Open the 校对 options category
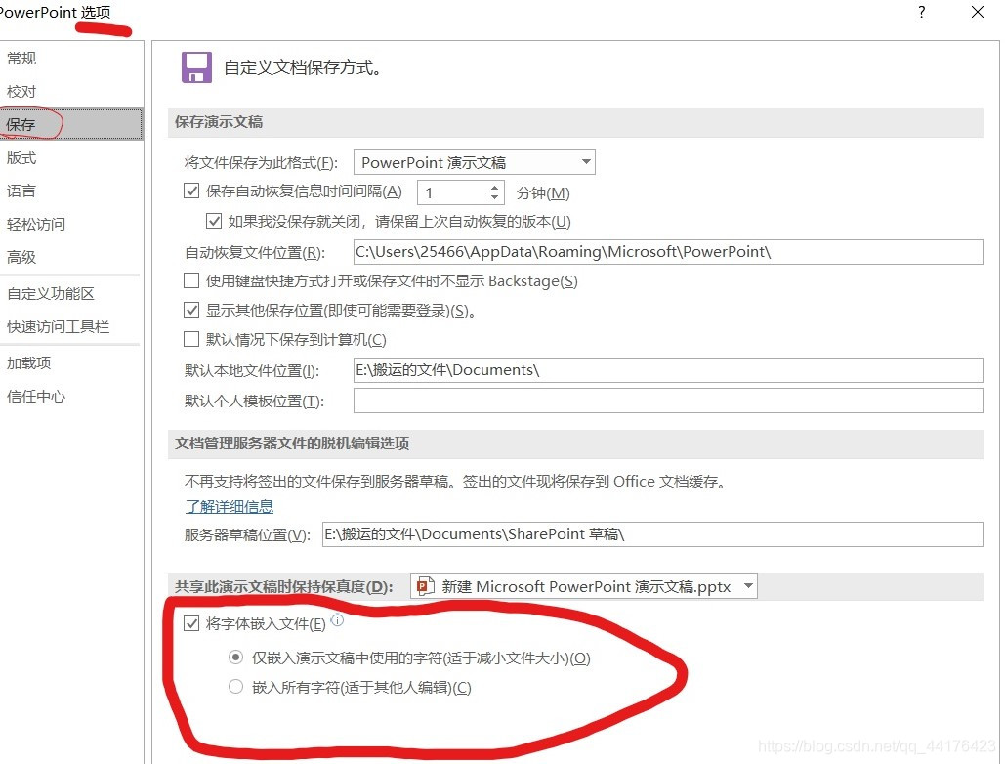The width and height of the screenshot is (1005, 764). 71,92
